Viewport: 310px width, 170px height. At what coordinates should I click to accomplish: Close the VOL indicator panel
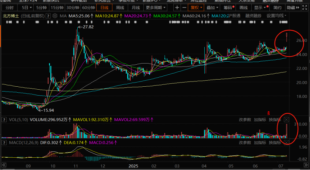tap(286, 120)
